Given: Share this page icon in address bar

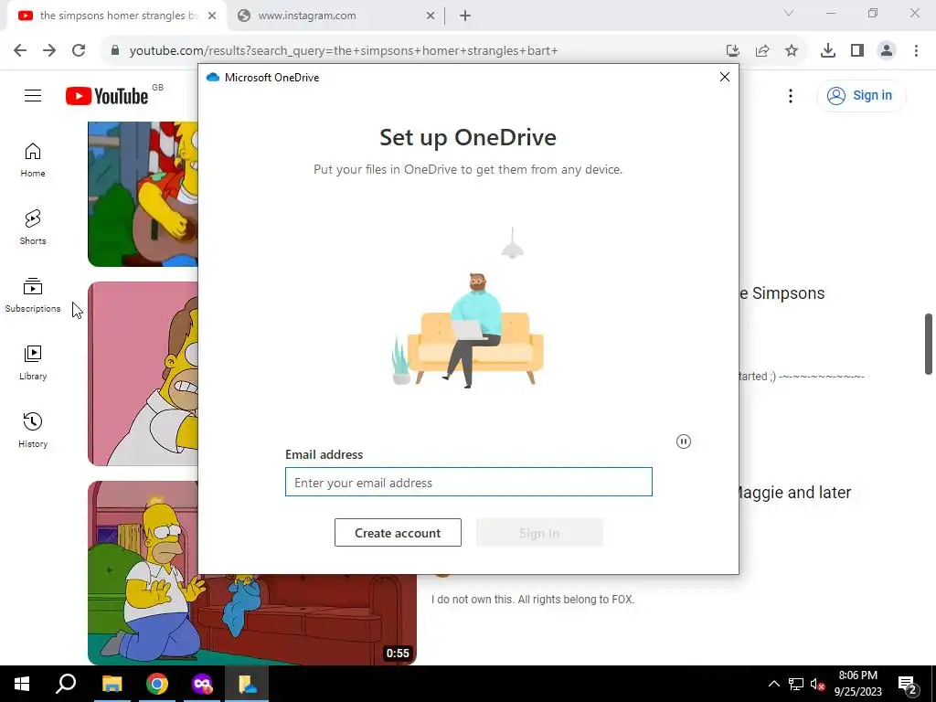Looking at the screenshot, I should pos(762,51).
